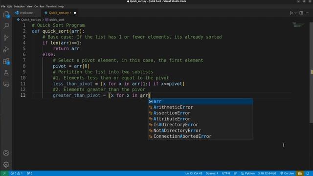Open the Testing flask view
This screenshot has width=313, height=176.
[x=6, y=73]
